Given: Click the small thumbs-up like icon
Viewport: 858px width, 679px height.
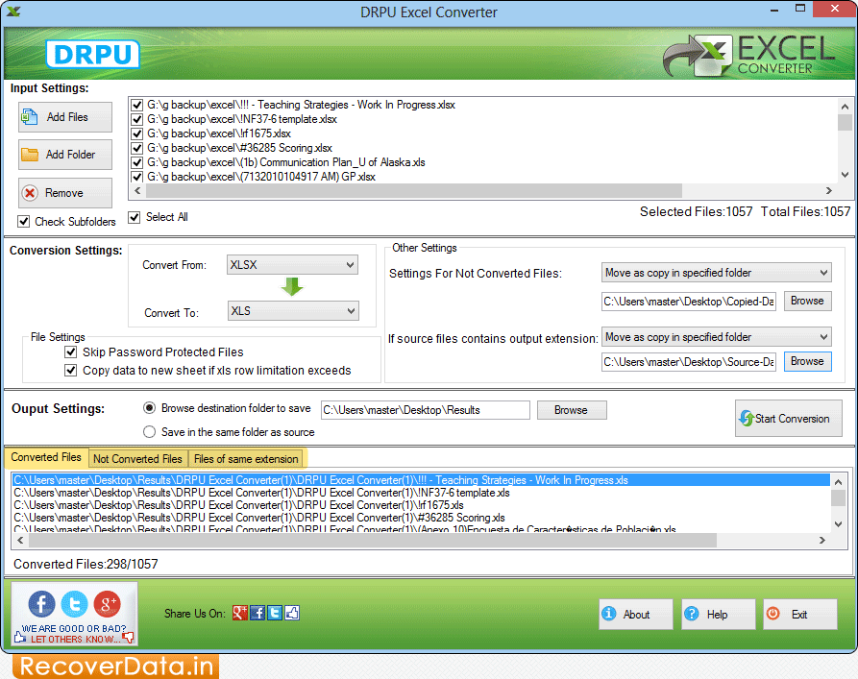Looking at the screenshot, I should click(x=292, y=613).
